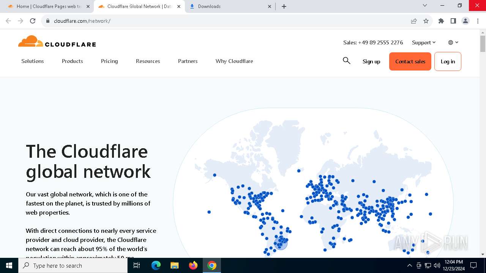This screenshot has height=273, width=486.
Task: Expand the Support dropdown
Action: coord(424,42)
